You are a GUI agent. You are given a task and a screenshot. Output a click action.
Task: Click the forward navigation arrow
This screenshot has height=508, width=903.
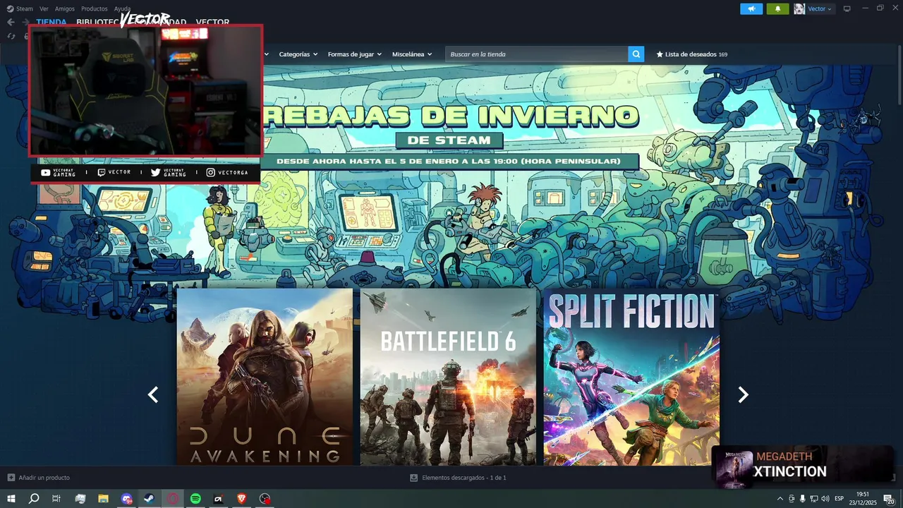pyautogui.click(x=26, y=22)
